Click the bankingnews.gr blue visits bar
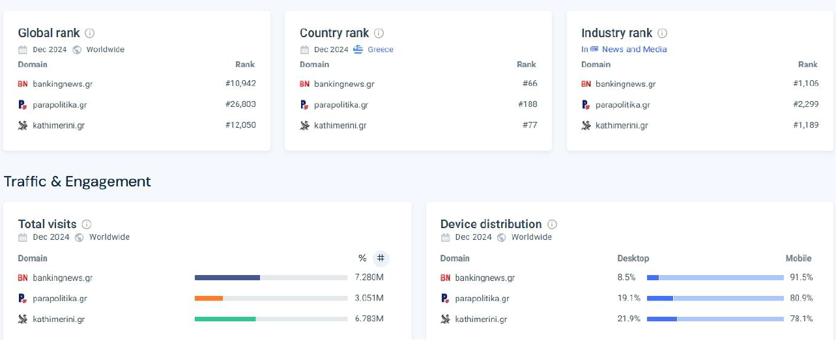 (x=227, y=278)
